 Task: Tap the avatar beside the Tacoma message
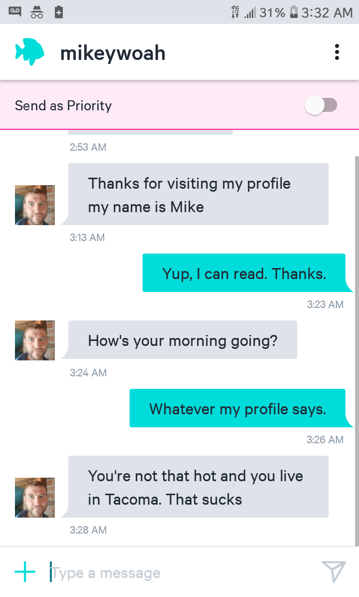click(35, 497)
